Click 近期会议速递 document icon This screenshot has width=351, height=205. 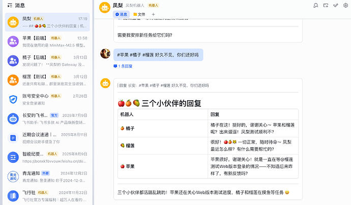13,138
